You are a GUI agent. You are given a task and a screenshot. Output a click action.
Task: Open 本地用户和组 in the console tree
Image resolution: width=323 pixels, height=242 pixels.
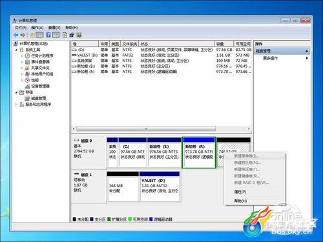click(x=42, y=74)
